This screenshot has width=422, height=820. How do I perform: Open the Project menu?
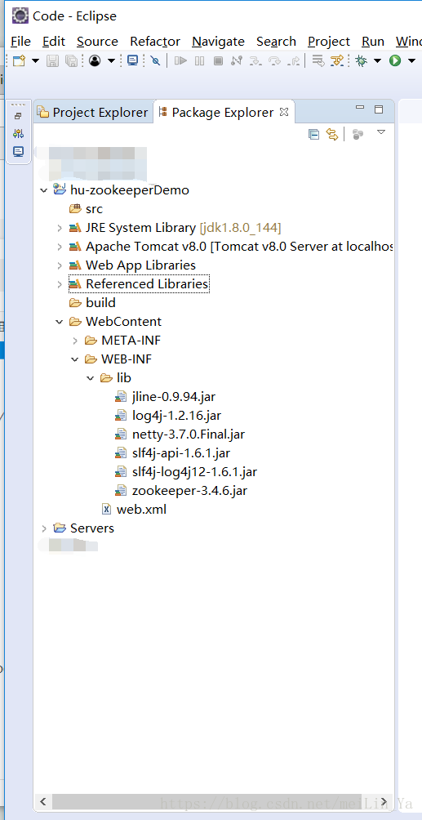click(x=329, y=42)
